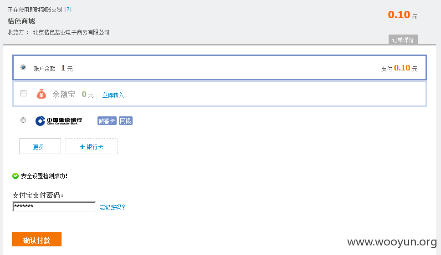Click the 储蓄卡 tag

coord(107,121)
